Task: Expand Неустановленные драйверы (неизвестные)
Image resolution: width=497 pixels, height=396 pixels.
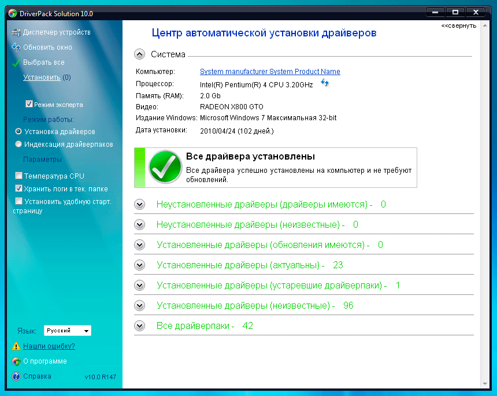Action: [x=139, y=225]
